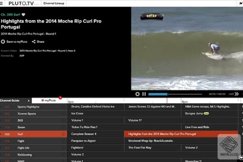This screenshot has height=162, width=243.
Task: Pause the surf video playback
Action: pyautogui.click(x=144, y=94)
